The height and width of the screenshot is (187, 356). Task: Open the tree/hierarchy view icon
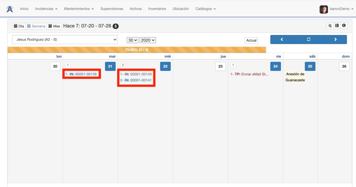click(x=330, y=26)
